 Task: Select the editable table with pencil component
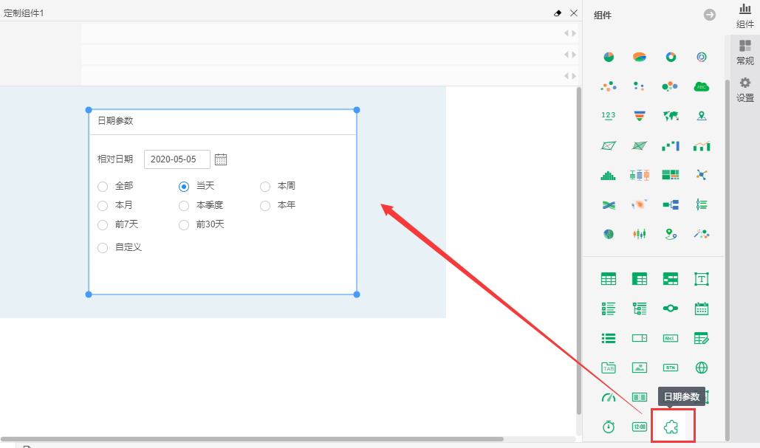pyautogui.click(x=702, y=338)
